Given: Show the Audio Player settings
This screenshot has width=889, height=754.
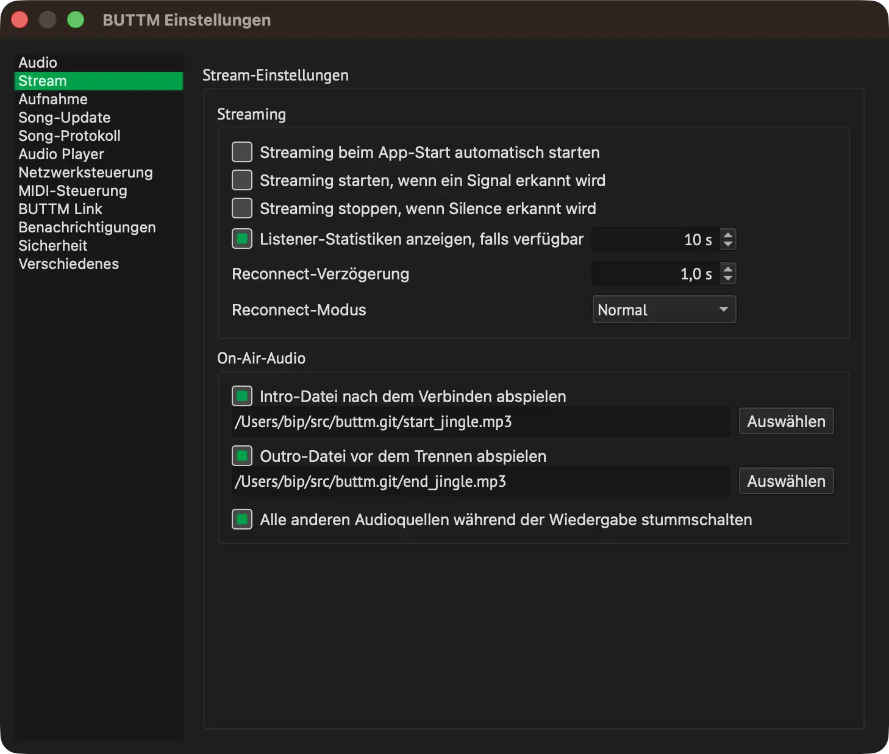Looking at the screenshot, I should pyautogui.click(x=98, y=154).
